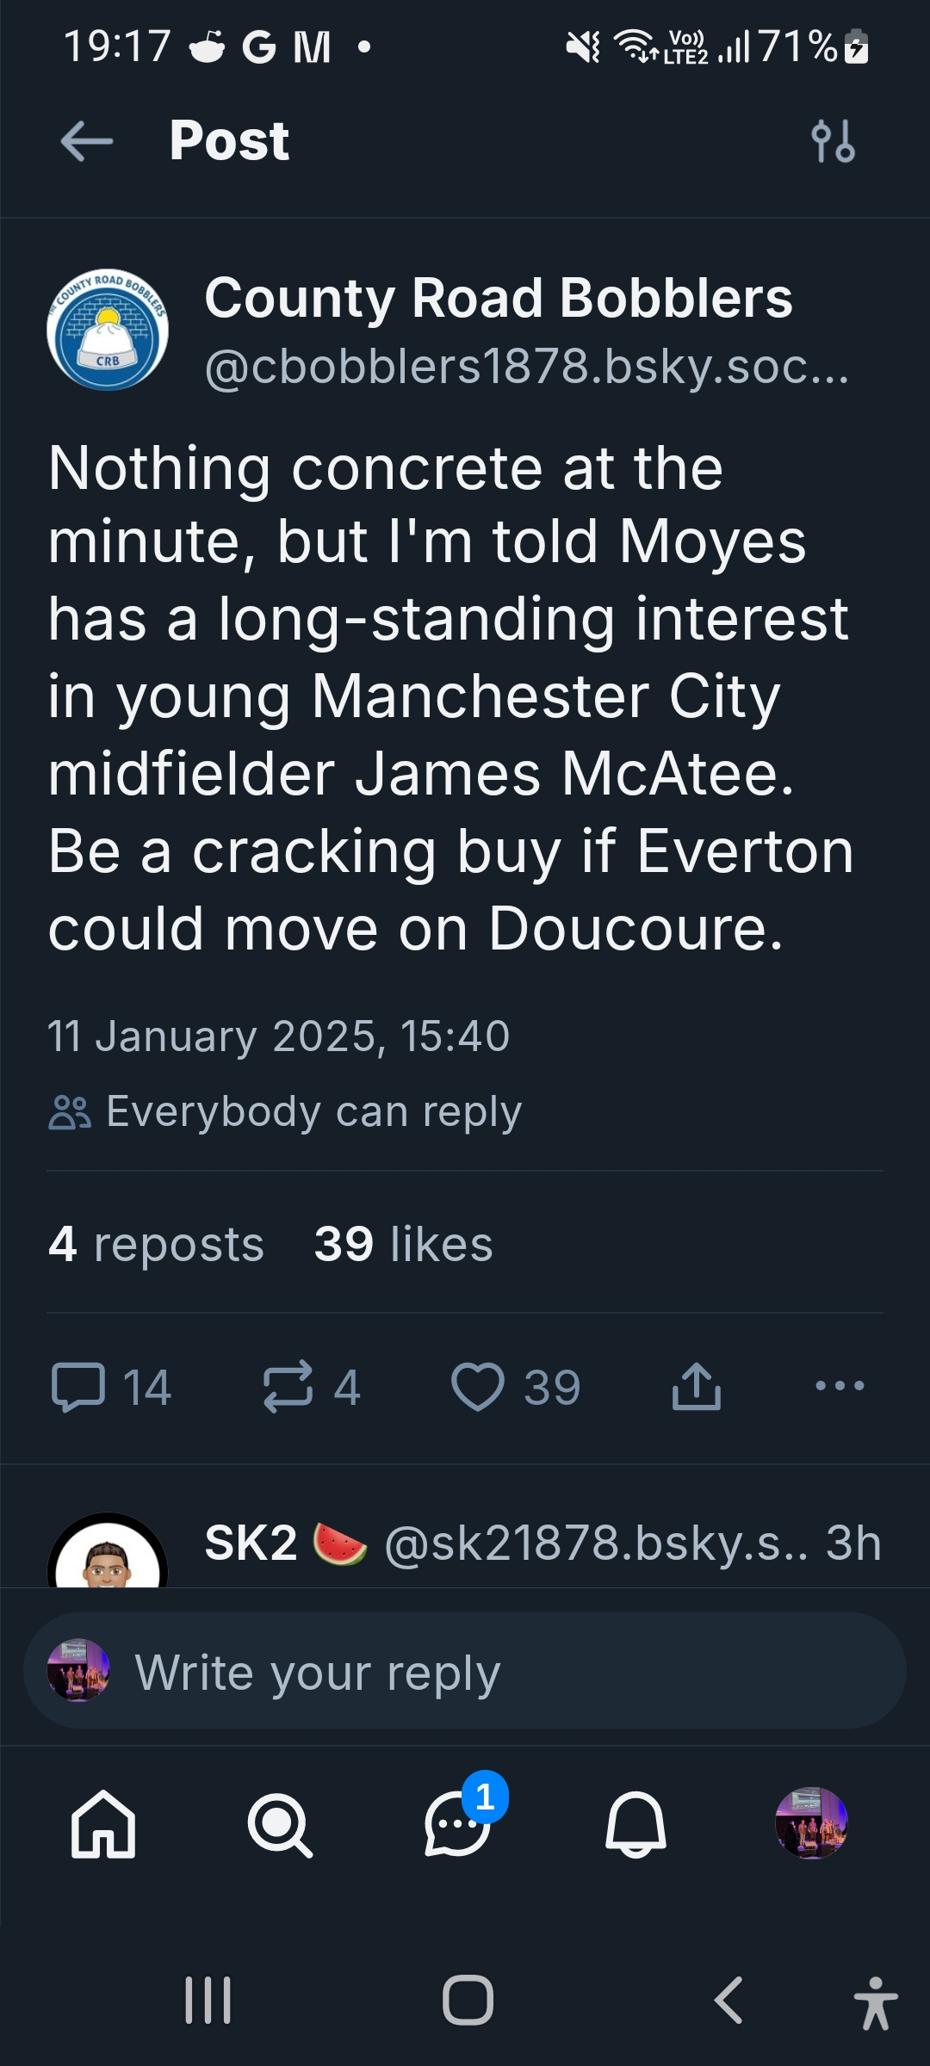Go to Home feed tab
This screenshot has height=2066, width=930.
coord(103,1823)
